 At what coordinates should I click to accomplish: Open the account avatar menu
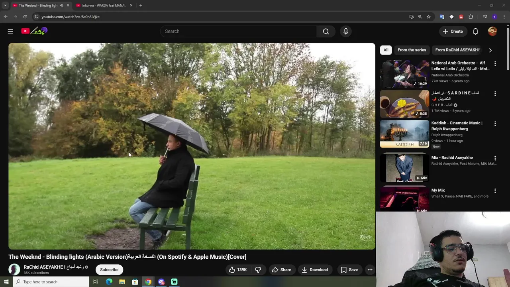click(x=492, y=31)
